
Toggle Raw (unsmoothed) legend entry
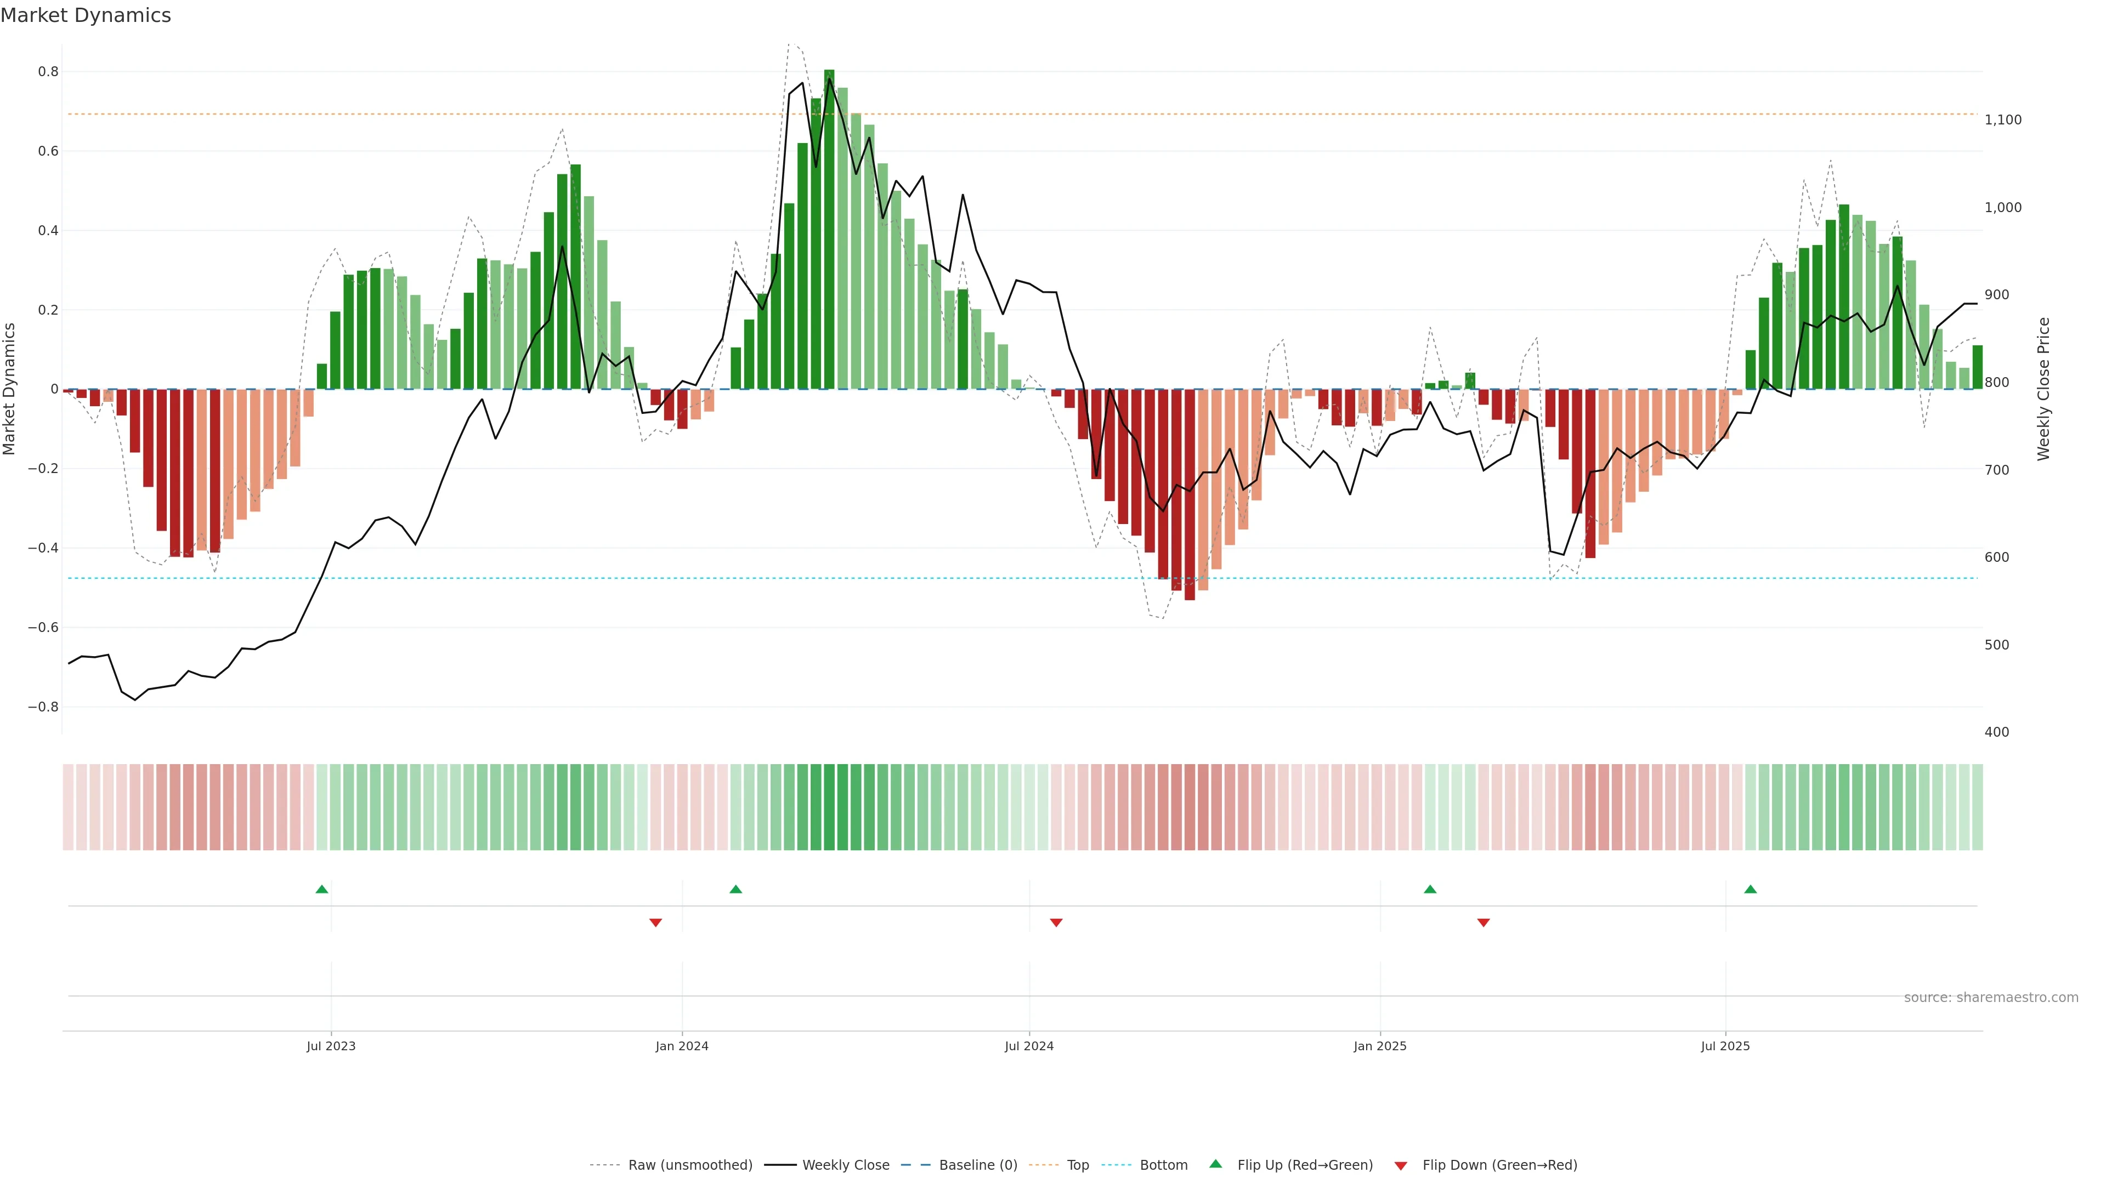click(690, 1165)
